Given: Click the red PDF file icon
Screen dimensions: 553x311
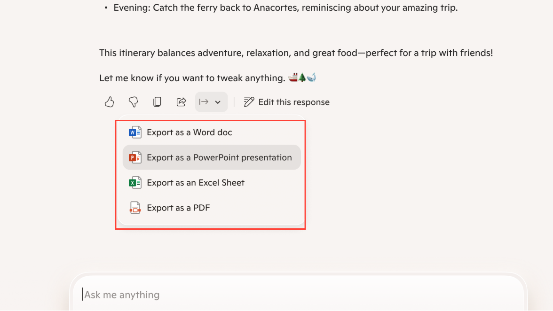Looking at the screenshot, I should (x=135, y=208).
